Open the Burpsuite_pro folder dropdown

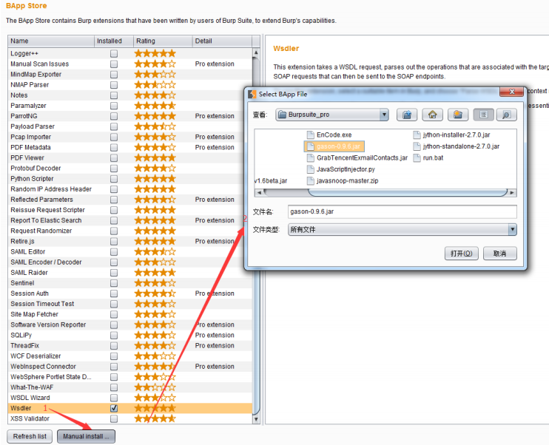click(x=385, y=115)
